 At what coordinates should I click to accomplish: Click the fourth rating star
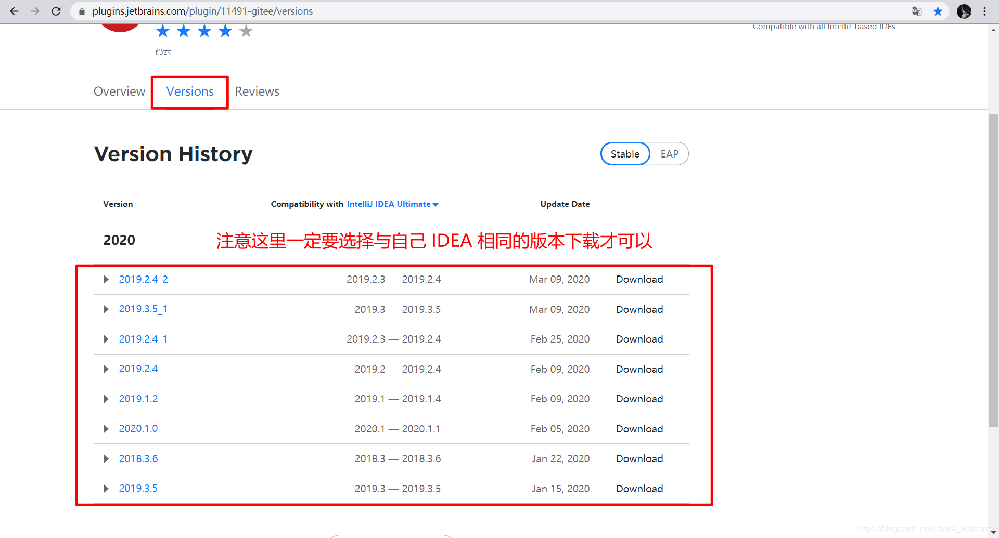pyautogui.click(x=225, y=31)
